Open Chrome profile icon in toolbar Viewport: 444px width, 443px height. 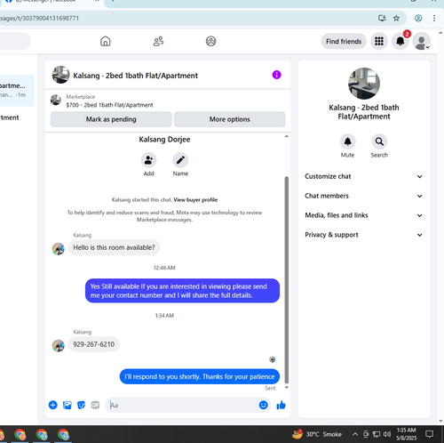418,18
